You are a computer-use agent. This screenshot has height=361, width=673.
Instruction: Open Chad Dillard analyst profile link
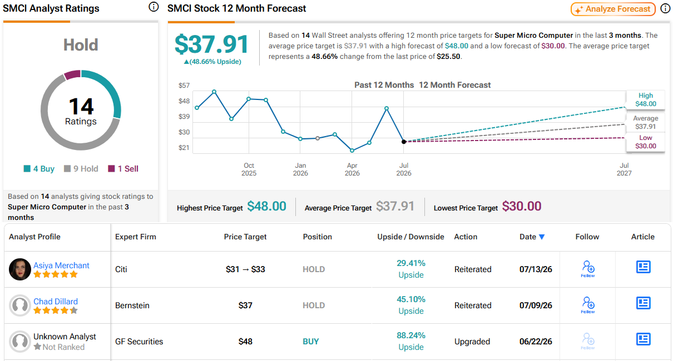56,302
